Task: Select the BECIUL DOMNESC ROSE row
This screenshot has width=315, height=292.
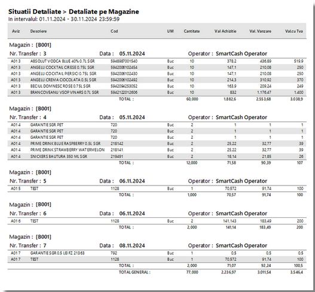Action: [157, 86]
